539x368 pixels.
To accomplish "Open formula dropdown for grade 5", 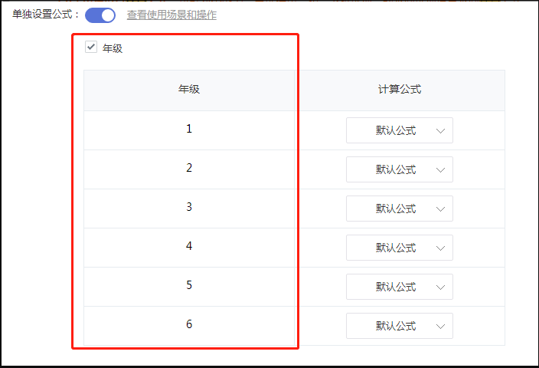I will click(400, 287).
